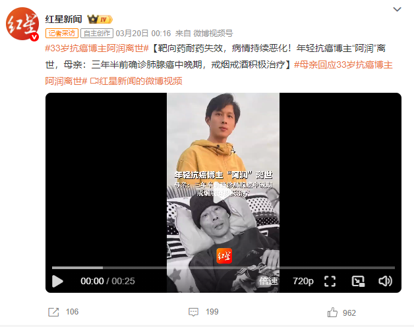
Task: Like the post with thumbs-up icon
Action: point(332,313)
